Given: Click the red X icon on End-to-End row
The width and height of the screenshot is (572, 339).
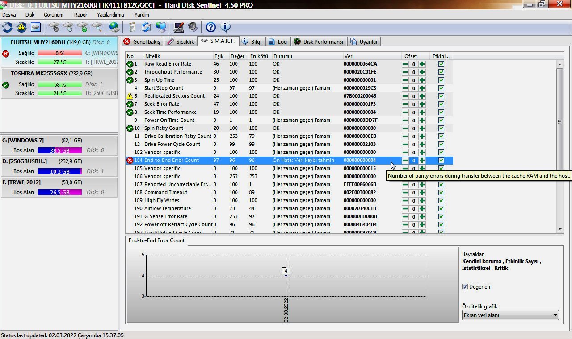Looking at the screenshot, I should pos(130,160).
